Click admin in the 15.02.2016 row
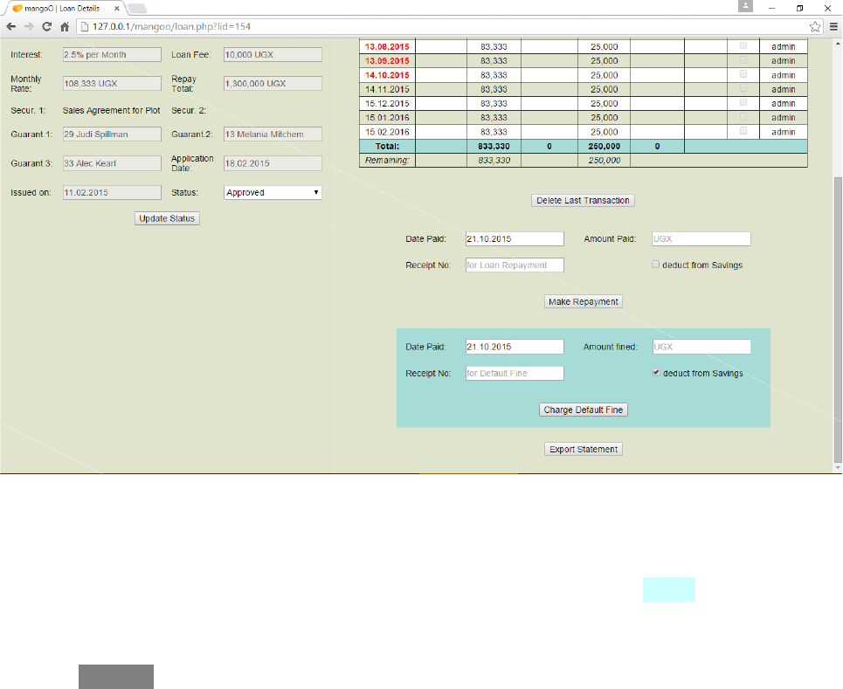 click(784, 132)
